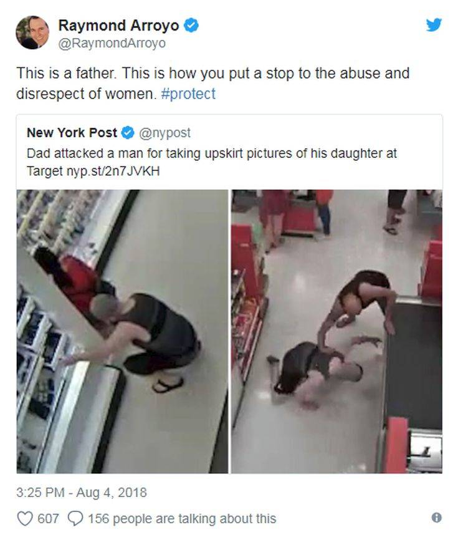Click the info icon at bottom right
The height and width of the screenshot is (537, 458).
(436, 517)
